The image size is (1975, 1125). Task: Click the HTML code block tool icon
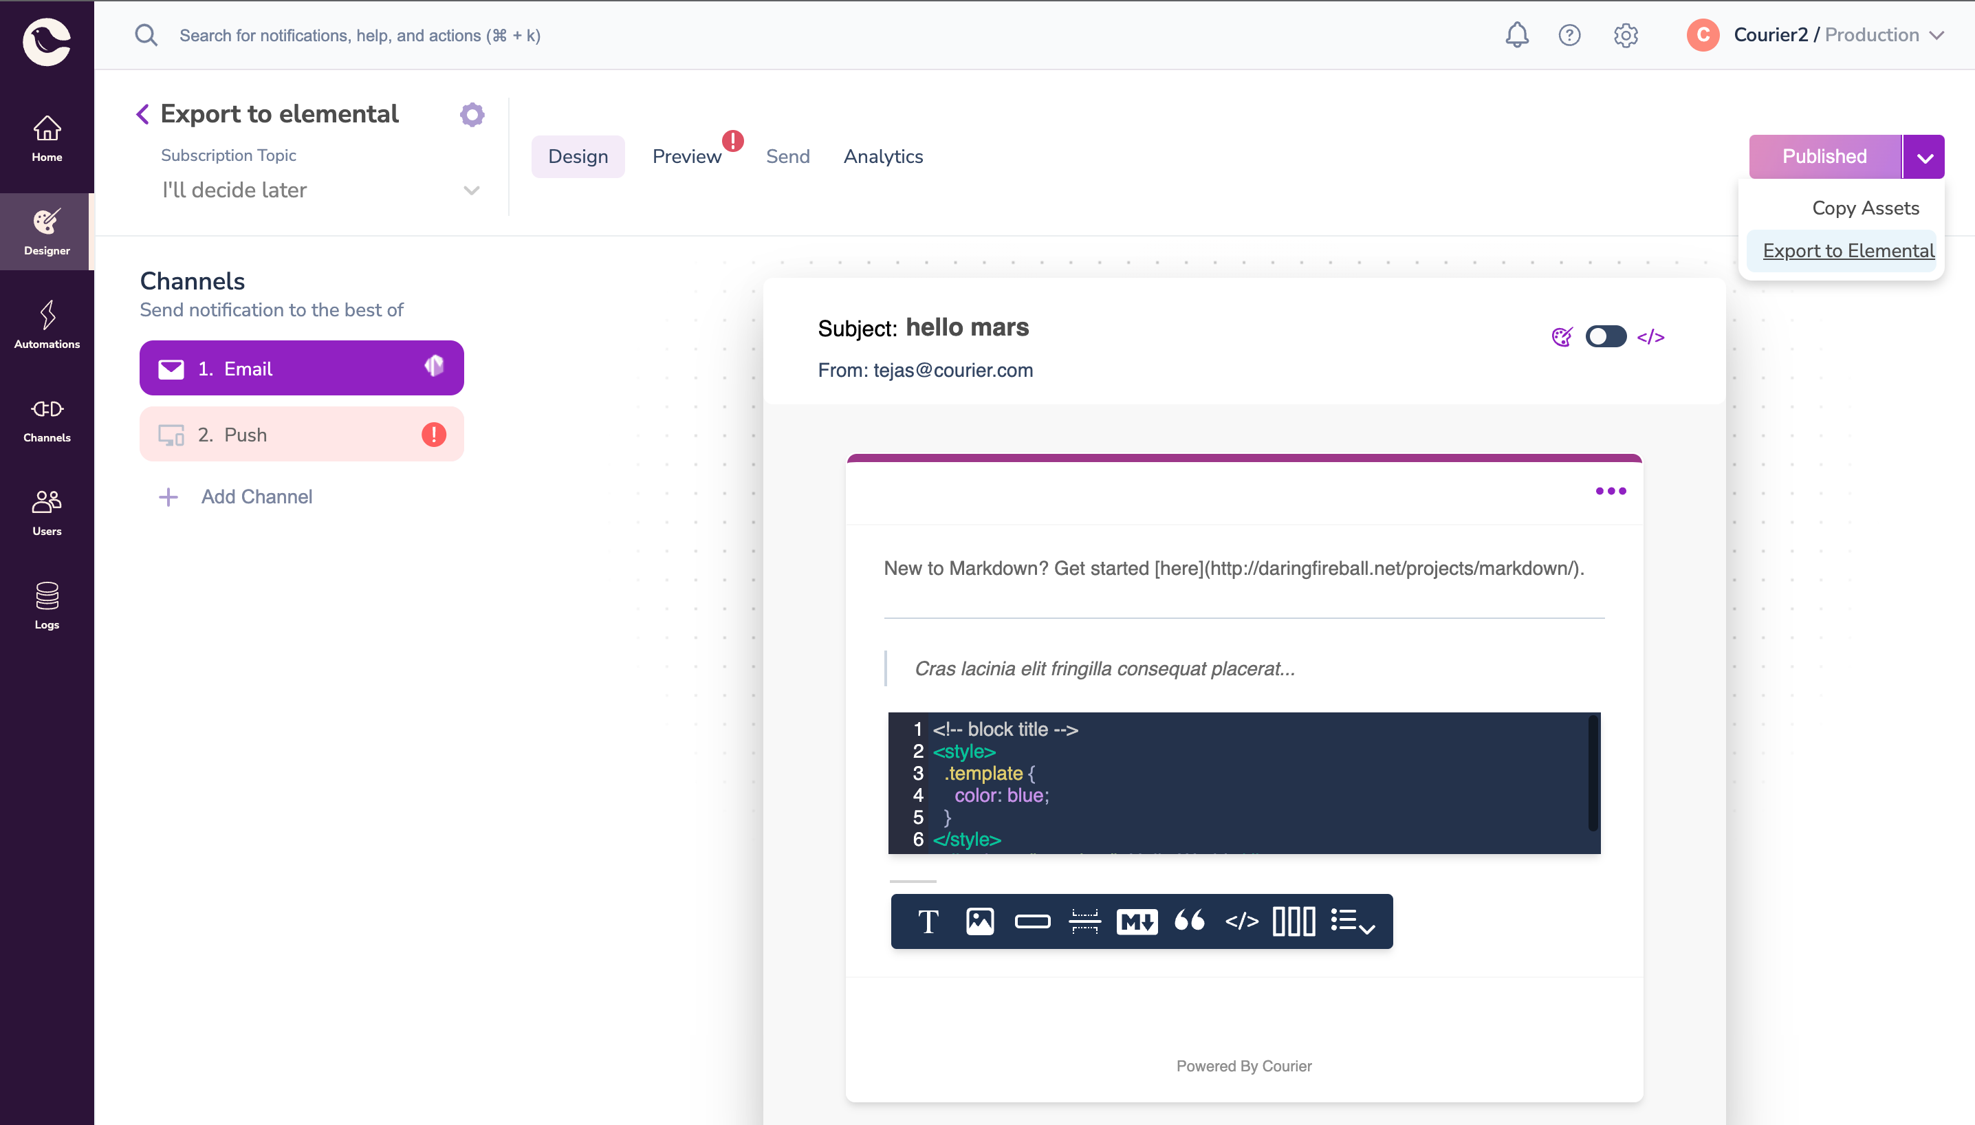click(1241, 920)
